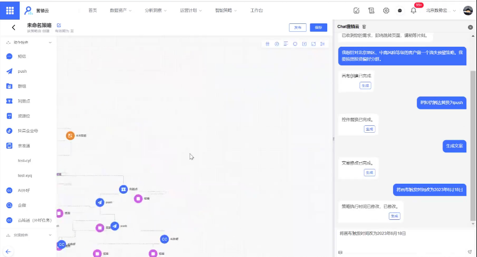Open the document scroll icon in top bar
The image size is (477, 257).
[x=371, y=11]
